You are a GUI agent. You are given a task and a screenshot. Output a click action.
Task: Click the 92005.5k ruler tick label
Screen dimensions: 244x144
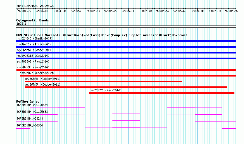point(163,11)
